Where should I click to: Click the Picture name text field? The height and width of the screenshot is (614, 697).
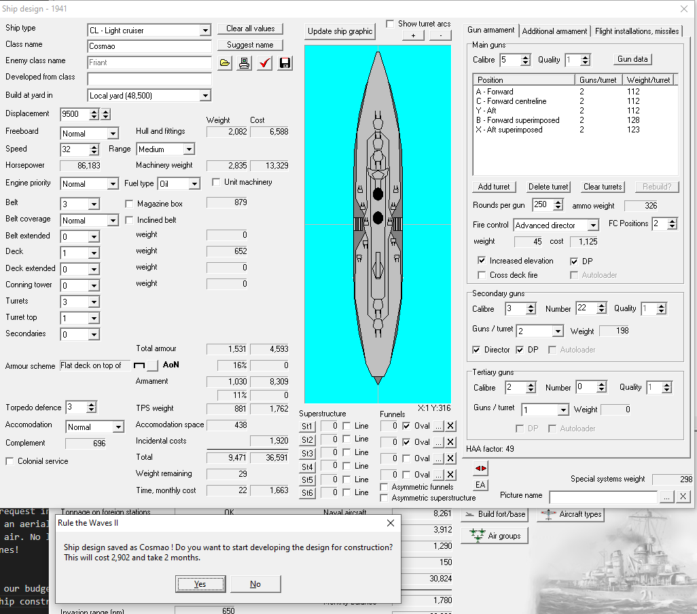[x=603, y=496]
